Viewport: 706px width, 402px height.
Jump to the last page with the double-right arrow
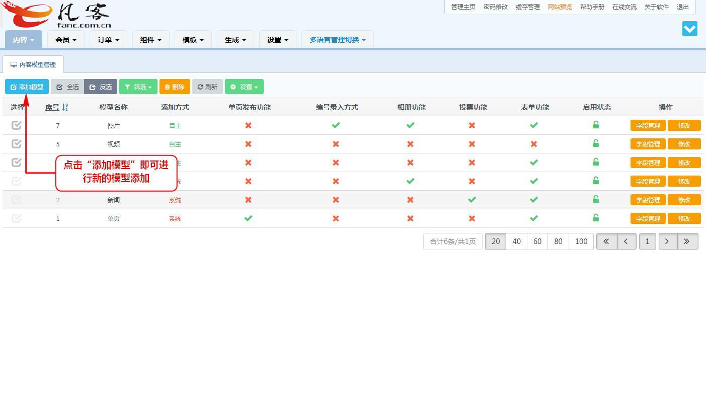click(687, 242)
